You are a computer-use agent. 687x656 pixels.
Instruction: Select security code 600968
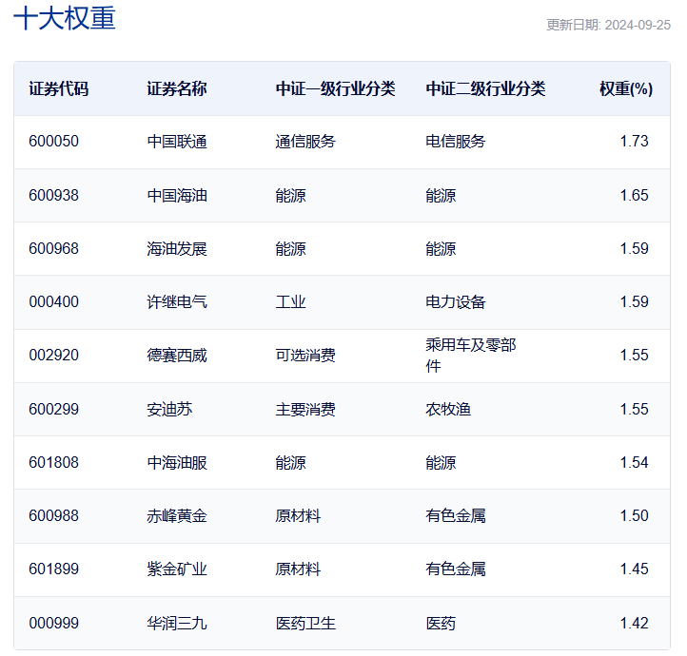54,248
